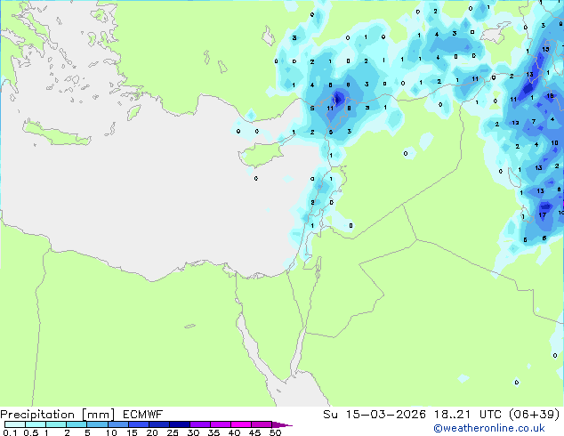Click the "[mm]" unit label
Viewport: 564px width, 436px height.
click(99, 415)
